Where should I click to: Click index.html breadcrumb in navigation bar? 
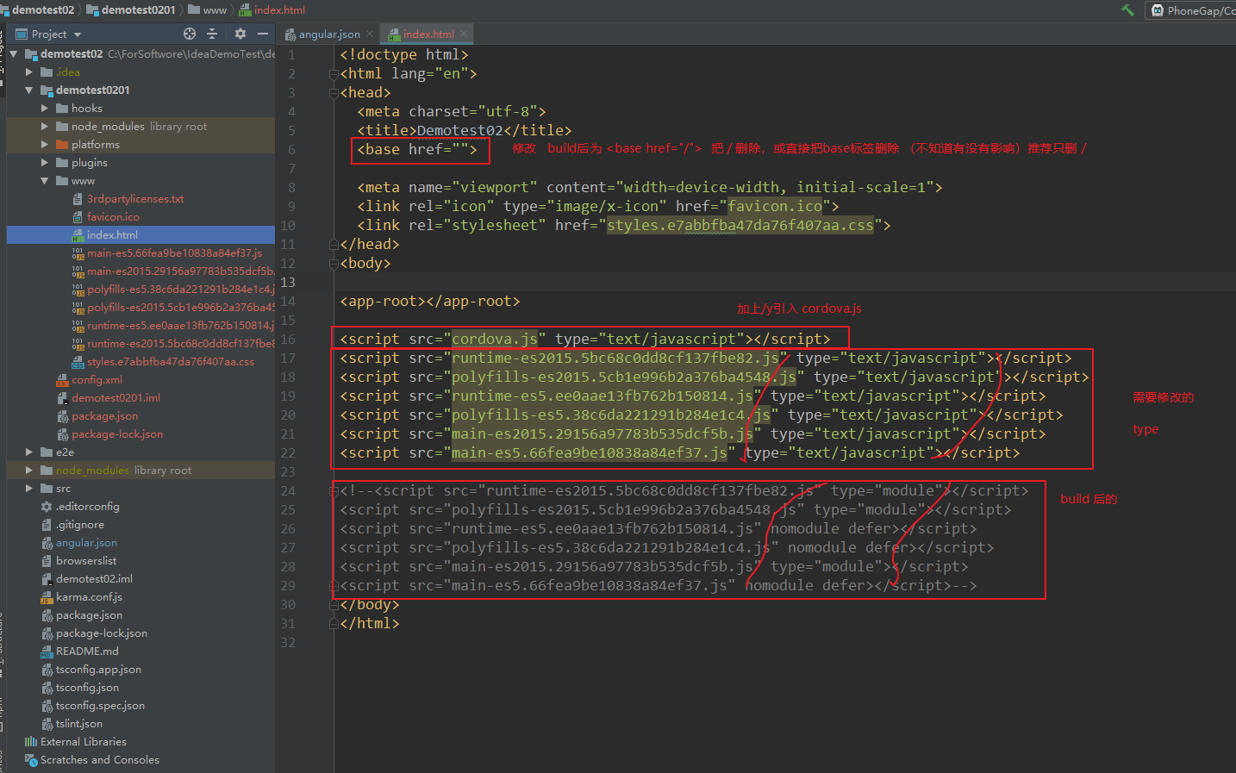coord(272,10)
